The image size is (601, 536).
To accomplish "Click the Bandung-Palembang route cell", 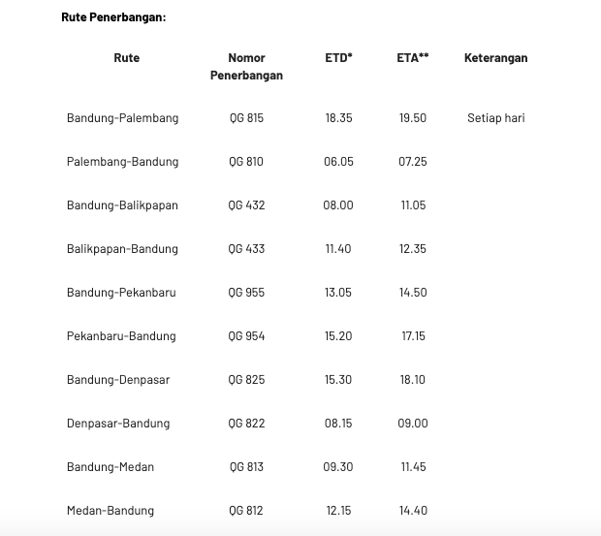I will point(122,118).
